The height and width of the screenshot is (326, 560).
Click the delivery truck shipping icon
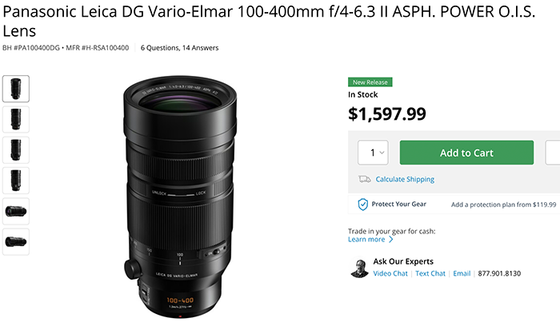(x=364, y=179)
